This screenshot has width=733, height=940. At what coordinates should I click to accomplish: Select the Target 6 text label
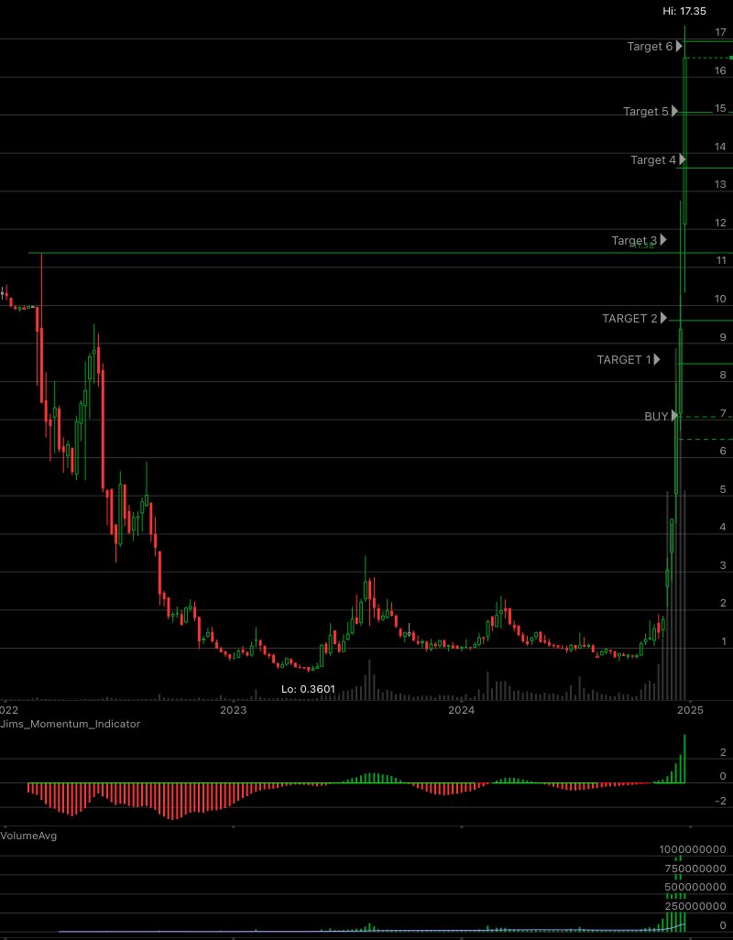pyautogui.click(x=650, y=46)
